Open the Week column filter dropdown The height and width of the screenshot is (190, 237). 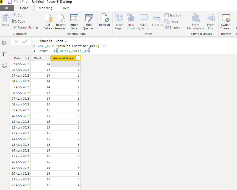click(48, 58)
